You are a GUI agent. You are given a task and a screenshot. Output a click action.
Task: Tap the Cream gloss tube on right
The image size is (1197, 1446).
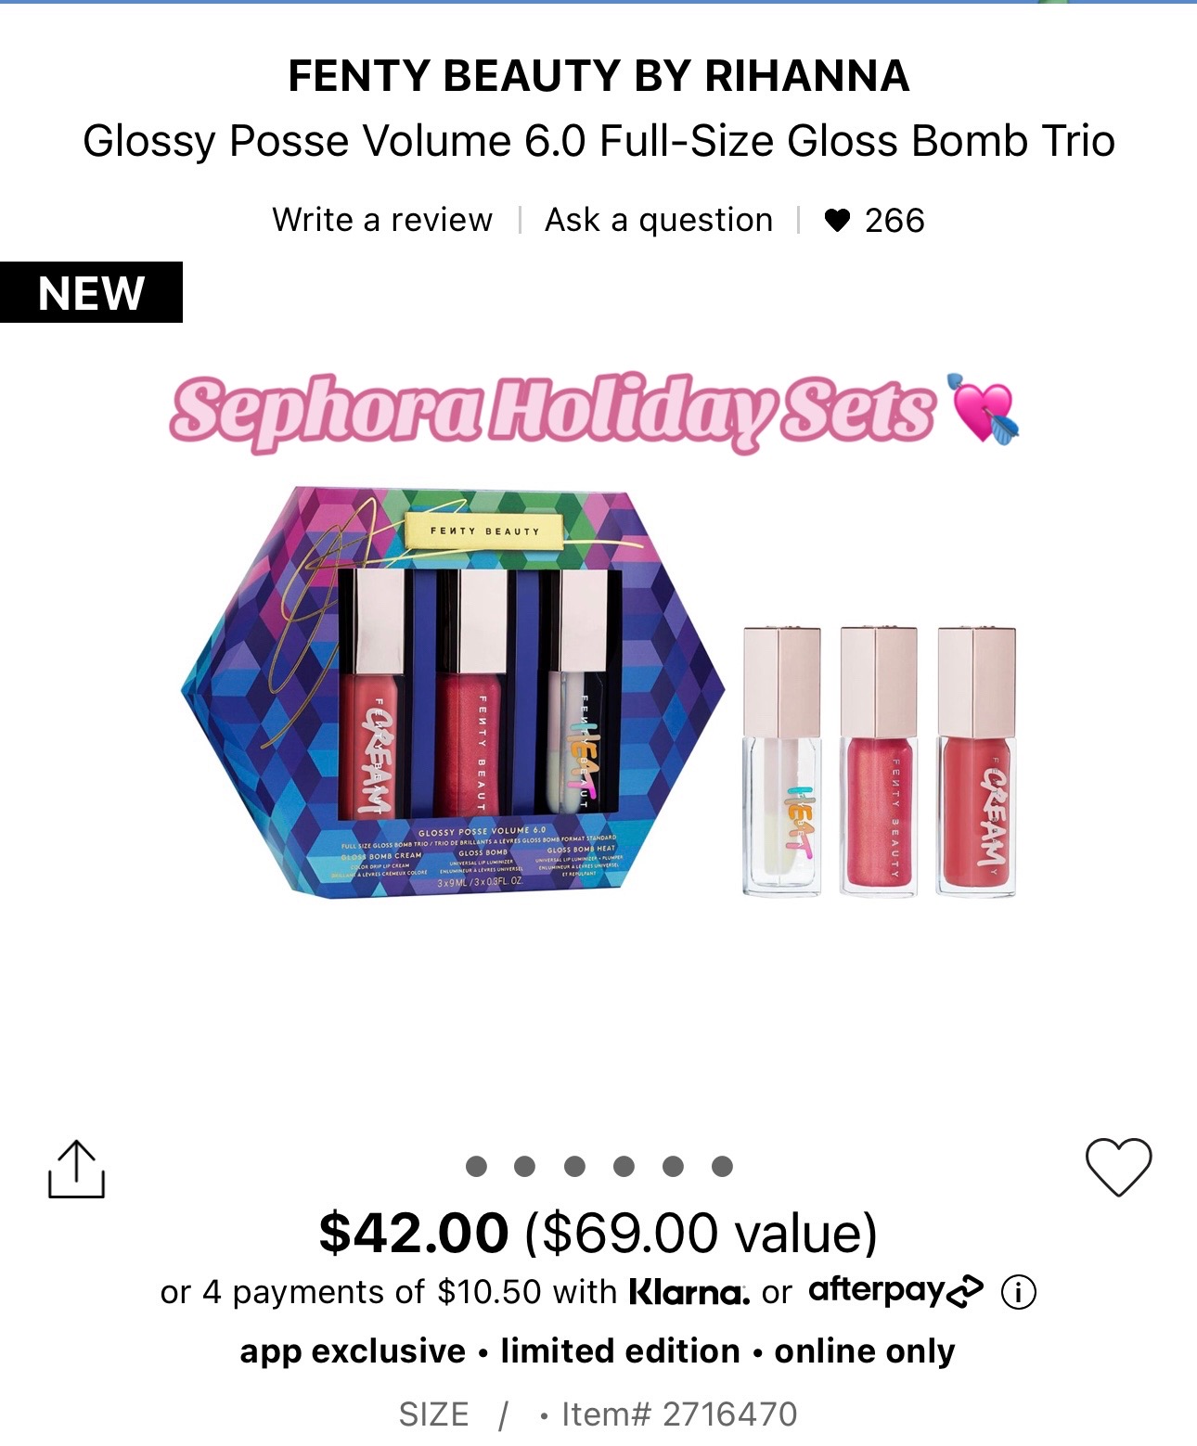976,761
